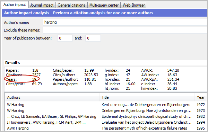The height and width of the screenshot is (132, 208).
Task: Open the General citations tab
Action: [71, 5]
